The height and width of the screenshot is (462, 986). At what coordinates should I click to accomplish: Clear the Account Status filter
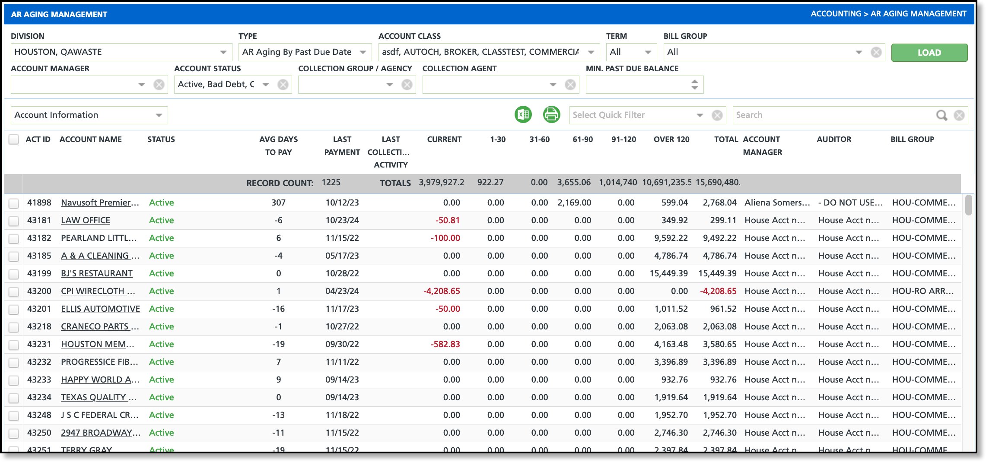pos(283,85)
